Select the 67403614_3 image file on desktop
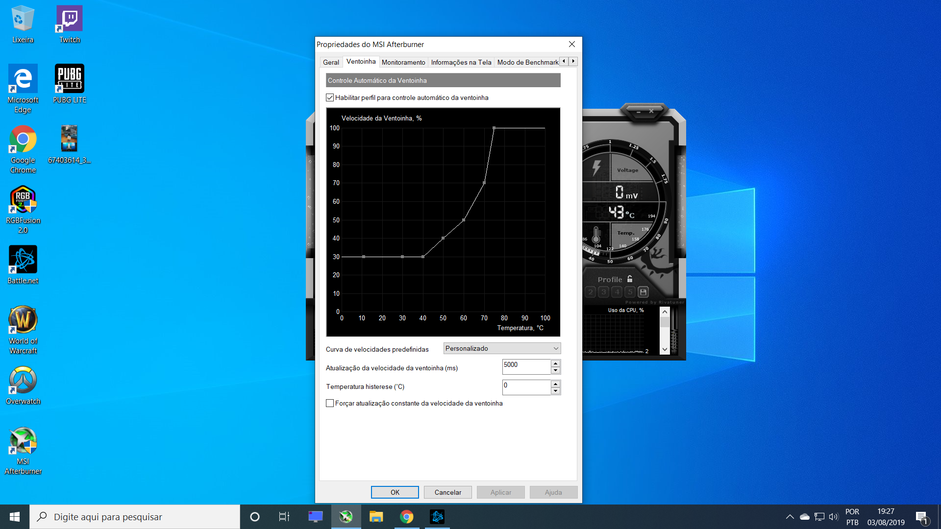The image size is (941, 529). point(69,144)
